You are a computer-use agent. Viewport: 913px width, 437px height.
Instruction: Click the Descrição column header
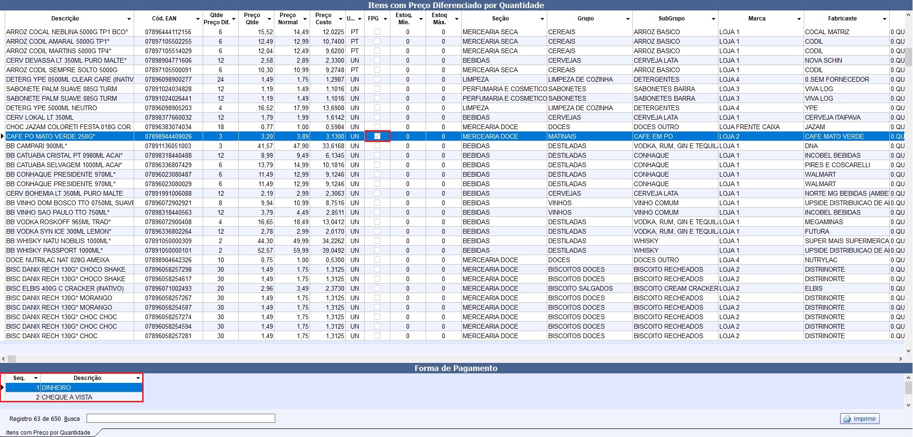(65, 19)
